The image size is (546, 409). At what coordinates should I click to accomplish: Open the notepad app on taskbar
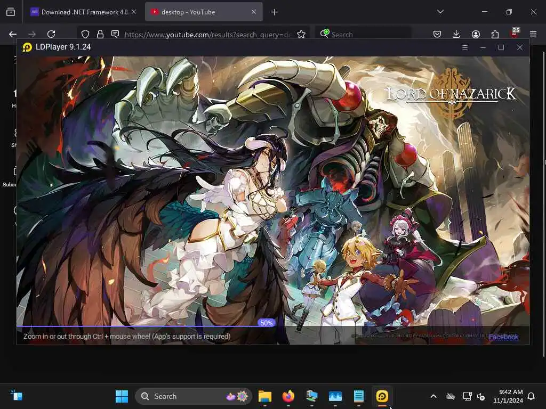click(359, 396)
